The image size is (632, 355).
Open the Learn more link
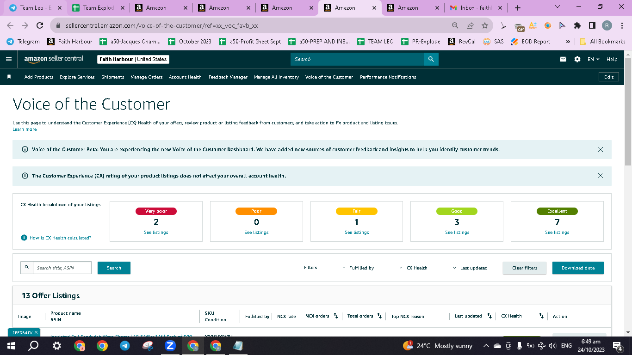[25, 129]
